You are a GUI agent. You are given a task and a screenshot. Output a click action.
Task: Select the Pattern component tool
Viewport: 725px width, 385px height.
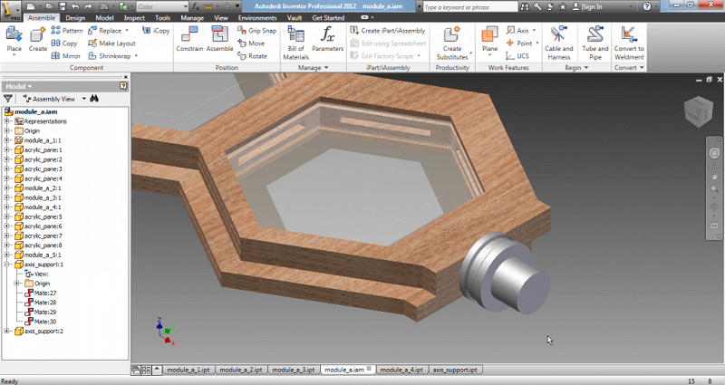click(x=67, y=31)
